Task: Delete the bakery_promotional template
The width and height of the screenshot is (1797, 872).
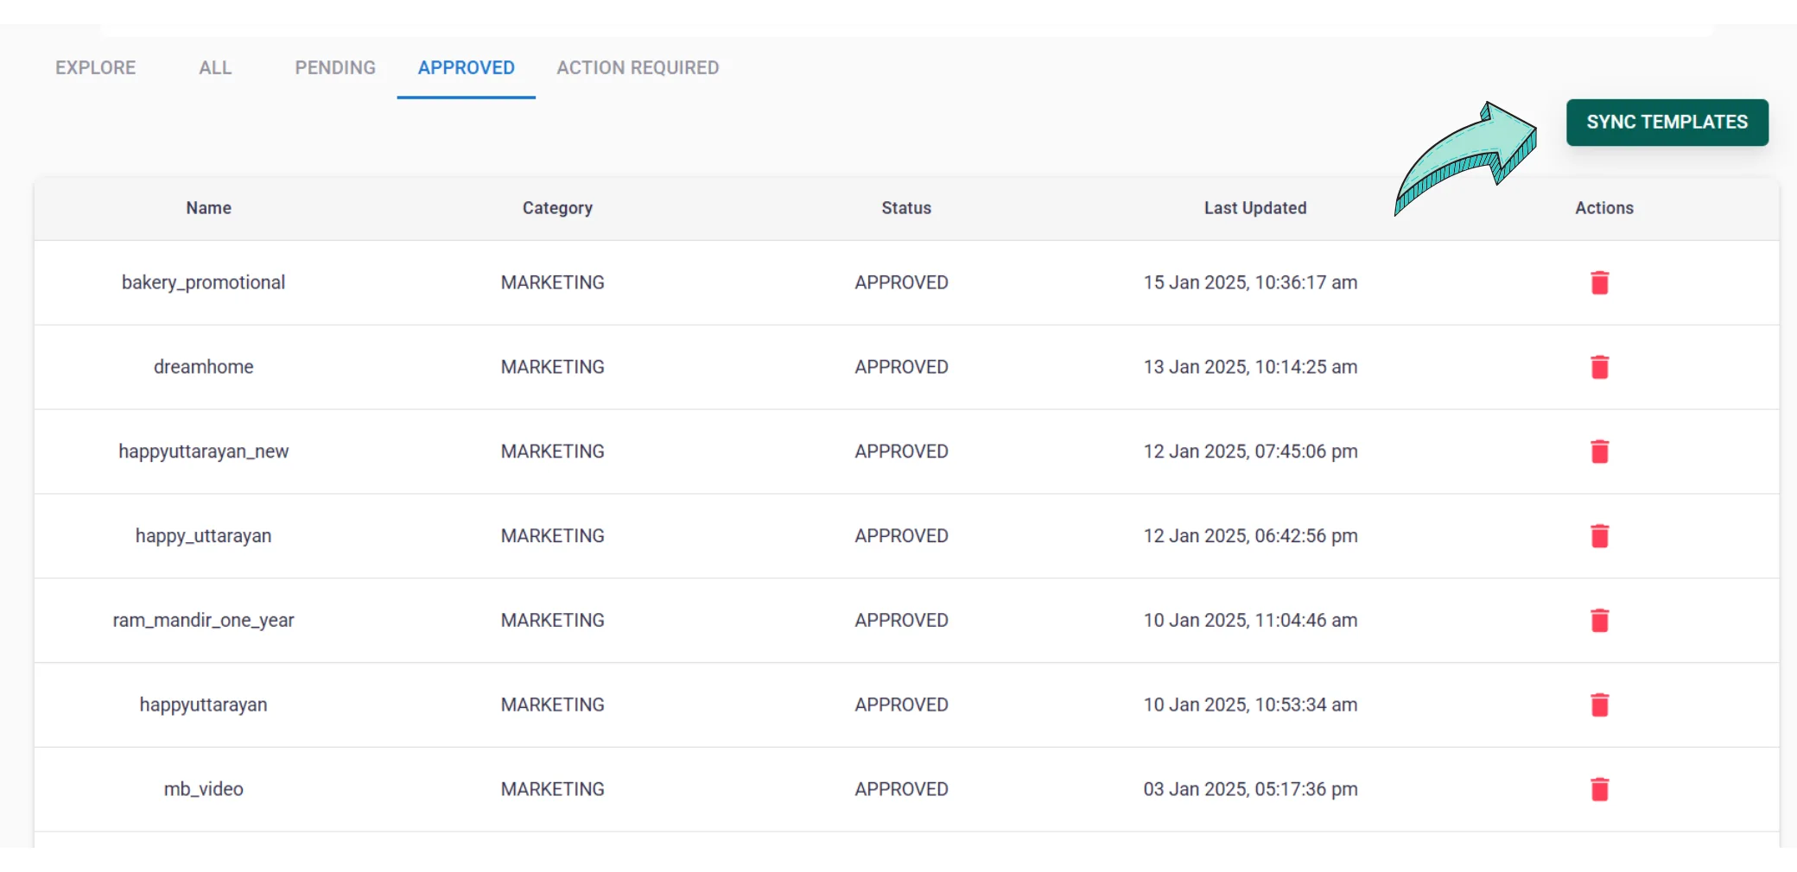Action: pos(1599,282)
